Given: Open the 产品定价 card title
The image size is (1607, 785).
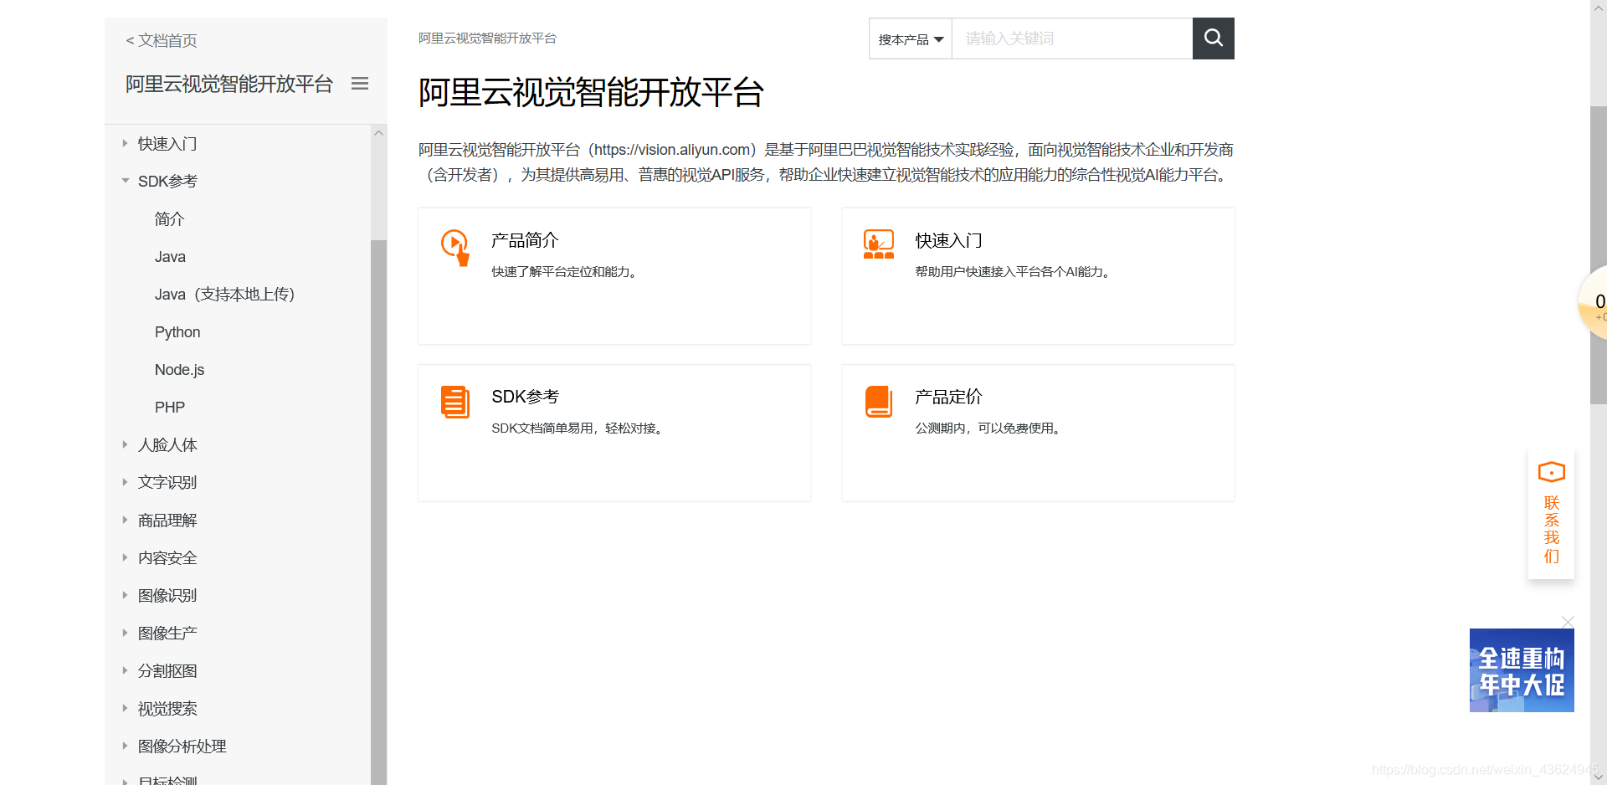Looking at the screenshot, I should (948, 397).
